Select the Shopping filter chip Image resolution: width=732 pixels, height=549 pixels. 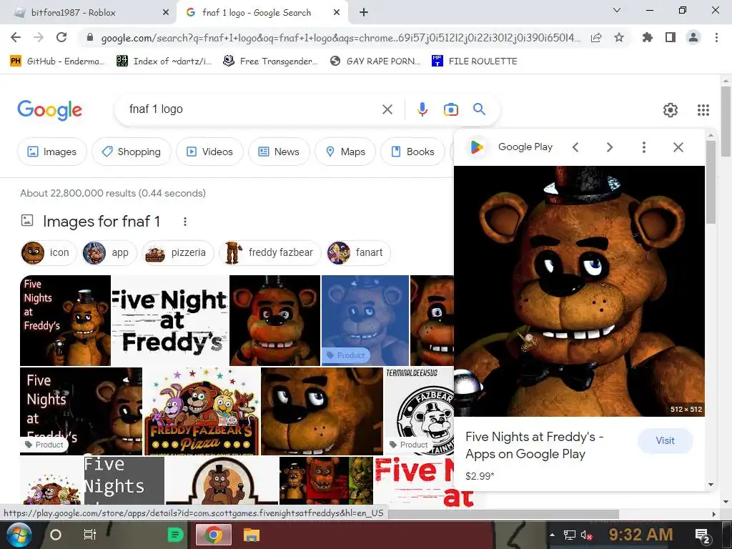132,152
